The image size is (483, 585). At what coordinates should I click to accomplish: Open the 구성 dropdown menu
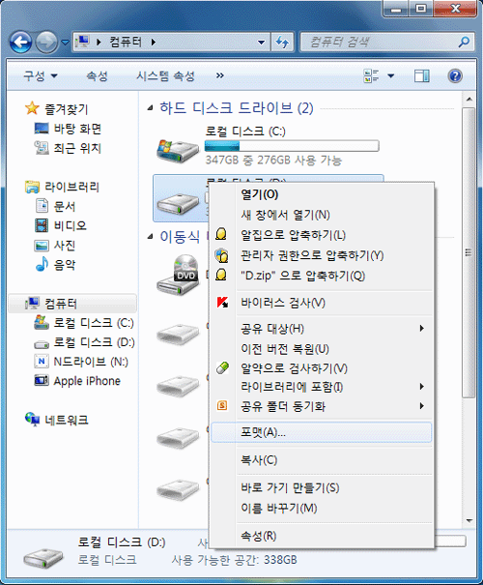click(x=41, y=76)
